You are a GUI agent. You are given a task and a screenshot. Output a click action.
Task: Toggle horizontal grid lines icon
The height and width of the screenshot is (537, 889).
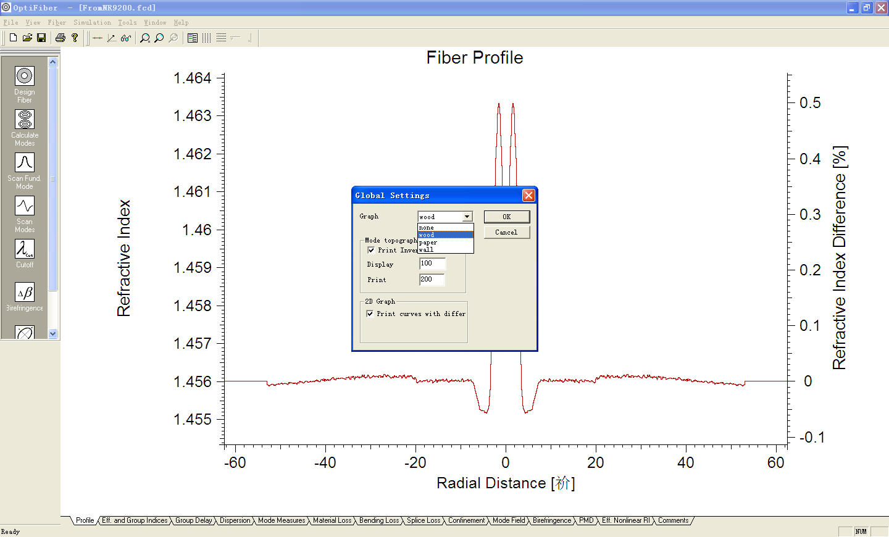coord(221,38)
